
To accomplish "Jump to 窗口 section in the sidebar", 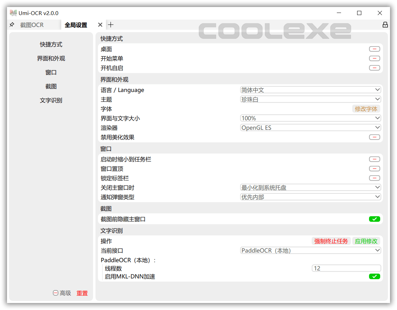I will click(x=51, y=72).
